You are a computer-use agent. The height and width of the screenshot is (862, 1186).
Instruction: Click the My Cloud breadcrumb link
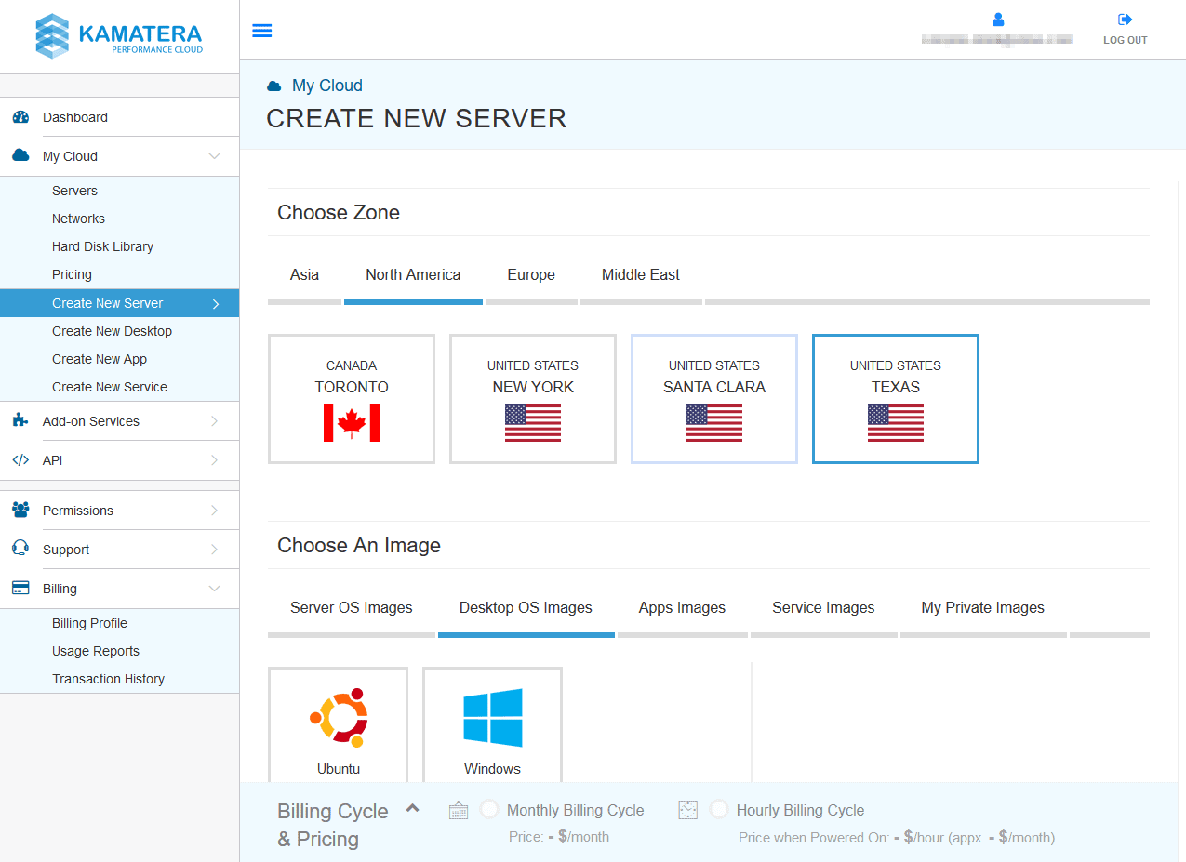(327, 86)
